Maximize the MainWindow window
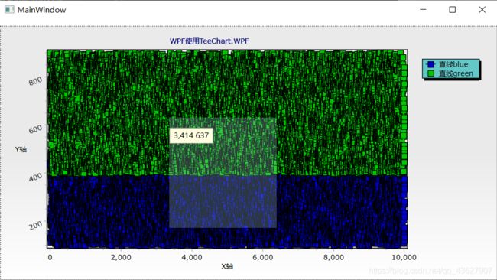 click(x=453, y=9)
